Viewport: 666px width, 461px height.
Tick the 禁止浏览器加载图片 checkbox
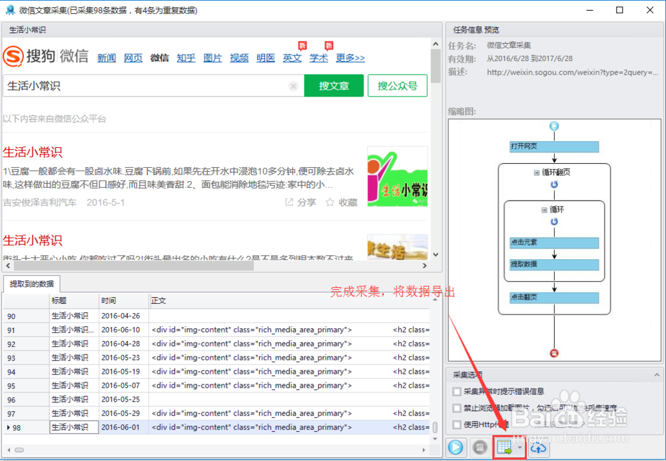(457, 408)
